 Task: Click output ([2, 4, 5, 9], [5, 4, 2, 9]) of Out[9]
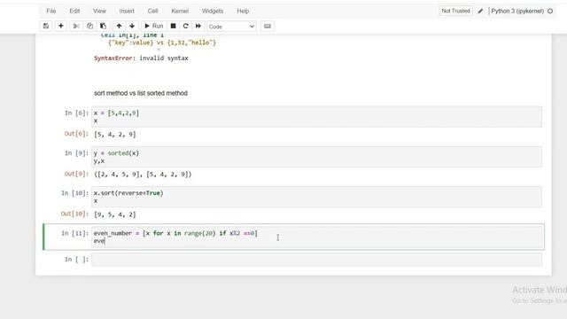point(143,175)
